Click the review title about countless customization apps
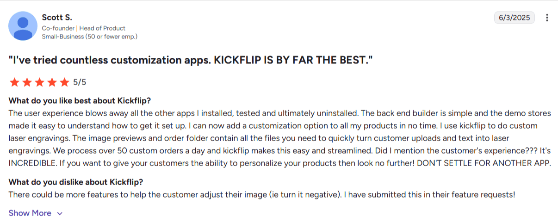The height and width of the screenshot is (223, 558). [191, 60]
